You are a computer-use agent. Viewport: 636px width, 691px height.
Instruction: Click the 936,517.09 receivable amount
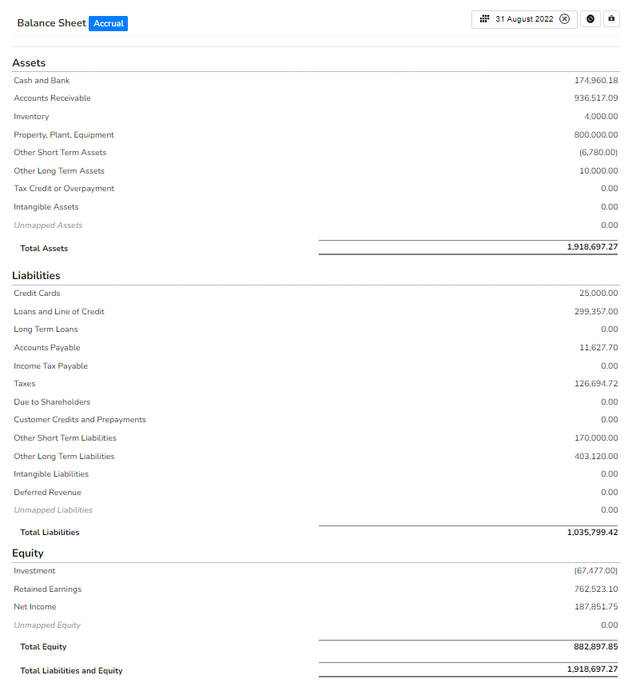596,98
